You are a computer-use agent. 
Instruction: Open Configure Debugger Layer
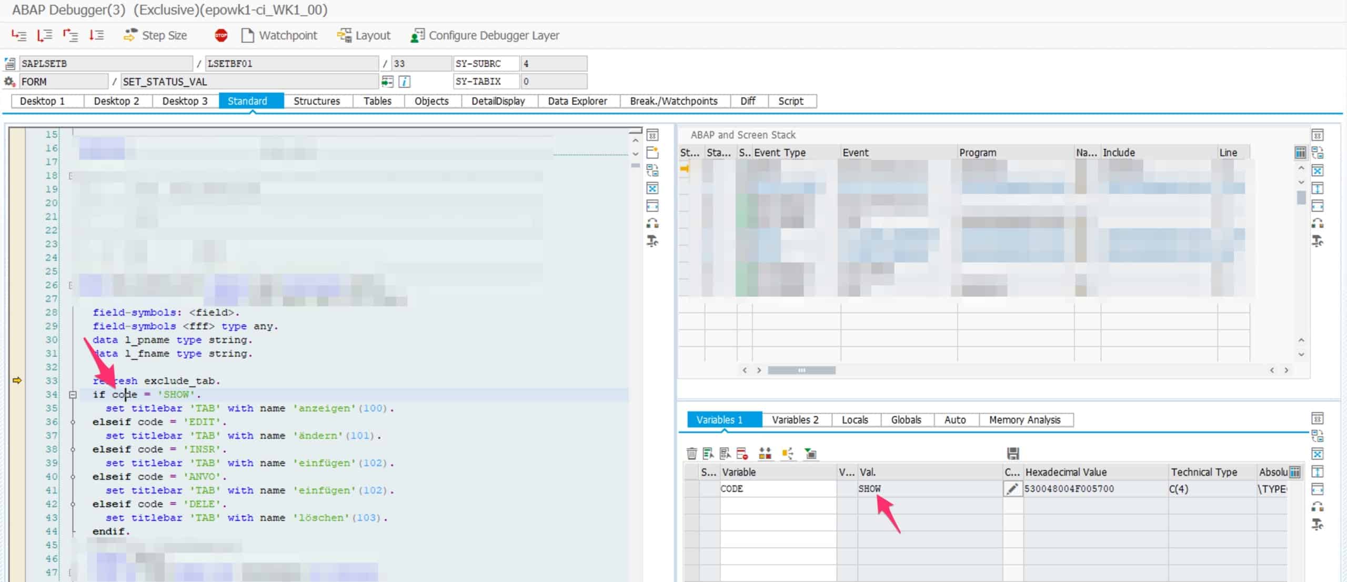point(485,35)
